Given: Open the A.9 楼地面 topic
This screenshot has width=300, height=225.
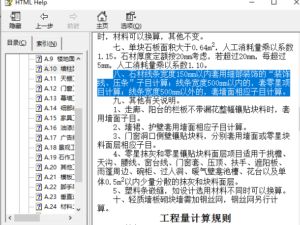Looking at the screenshot, I should point(59,59).
